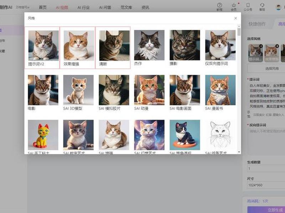Switch to the 快捷创作 tab
Screen dimensions: 285x213
click(x=257, y=24)
